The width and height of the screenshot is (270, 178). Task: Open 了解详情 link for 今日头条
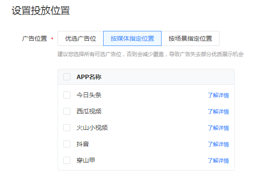[218, 95]
